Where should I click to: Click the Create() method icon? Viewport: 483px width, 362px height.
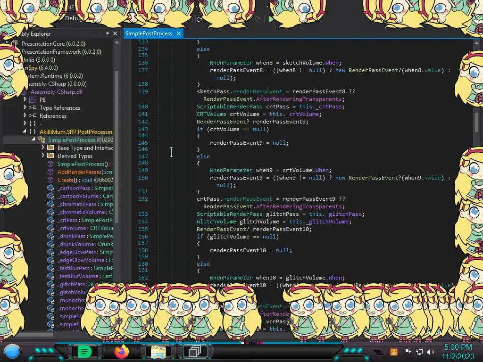(x=50, y=180)
